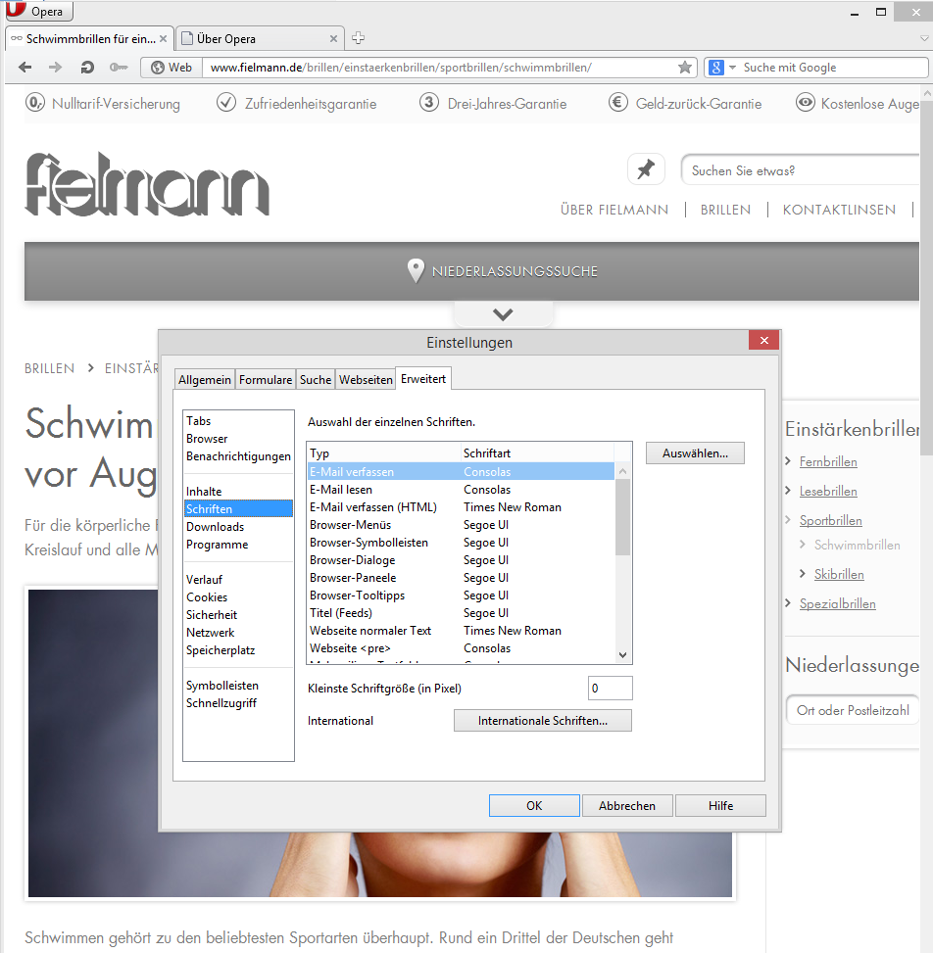Open the Google search engine dropdown

(732, 68)
